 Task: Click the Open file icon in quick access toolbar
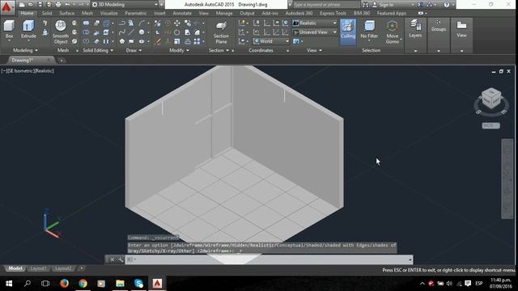click(x=31, y=5)
